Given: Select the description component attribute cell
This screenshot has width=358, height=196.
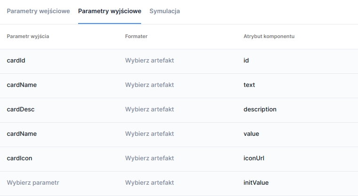Looking at the screenshot, I should click(x=260, y=110).
